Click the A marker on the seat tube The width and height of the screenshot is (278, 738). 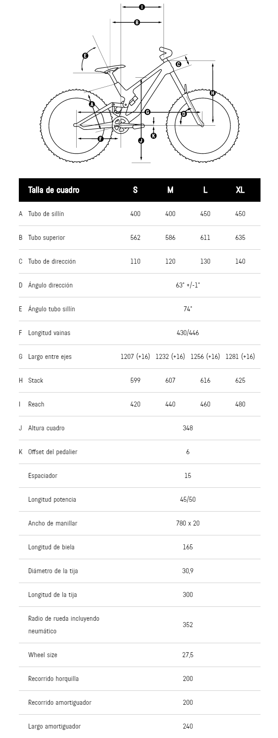click(92, 104)
